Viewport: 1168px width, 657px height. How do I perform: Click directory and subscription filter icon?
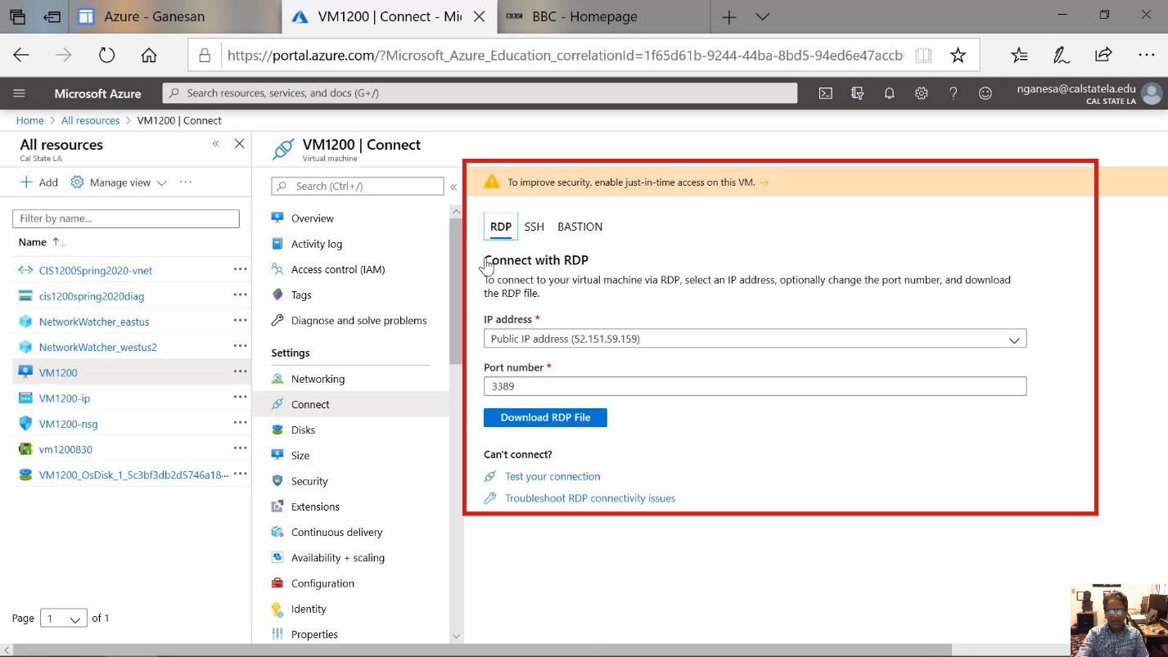858,93
